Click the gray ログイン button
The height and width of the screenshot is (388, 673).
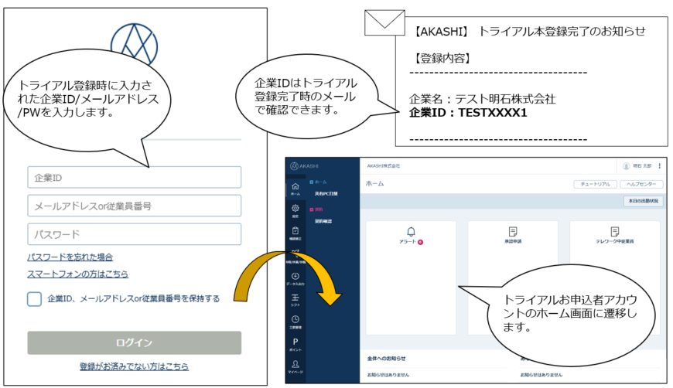[x=135, y=342]
